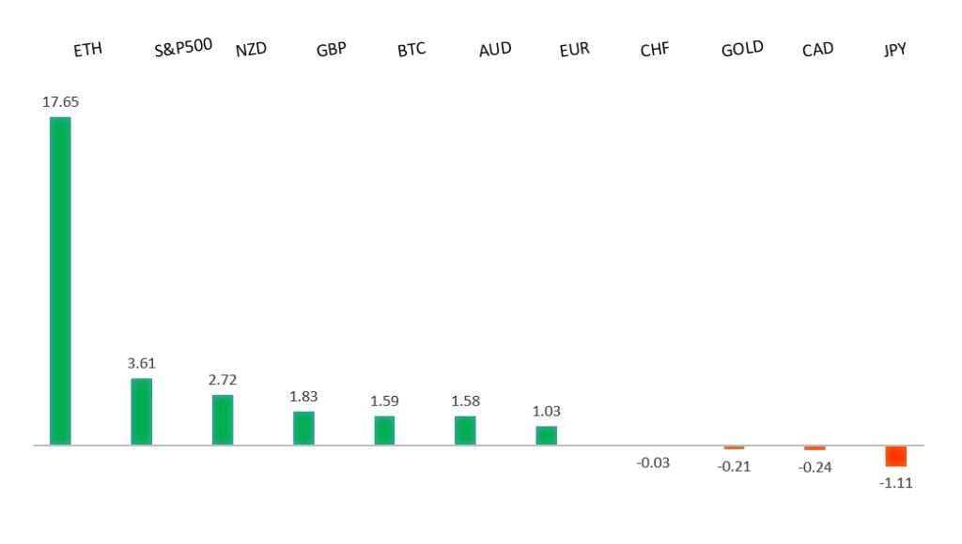The width and height of the screenshot is (962, 544).
Task: Click the 2.72 data value label
Action: pyautogui.click(x=223, y=380)
